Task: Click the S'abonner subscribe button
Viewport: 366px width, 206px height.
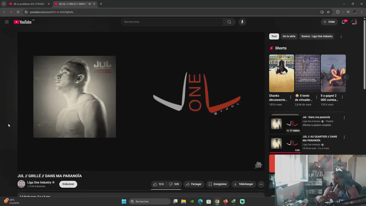Action: (68, 184)
